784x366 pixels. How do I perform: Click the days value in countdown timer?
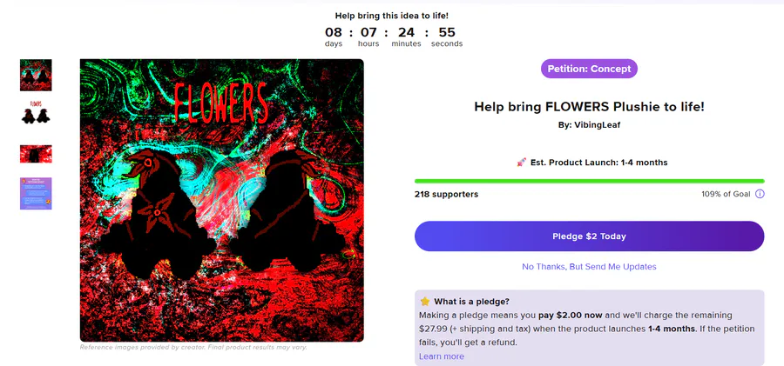(334, 32)
